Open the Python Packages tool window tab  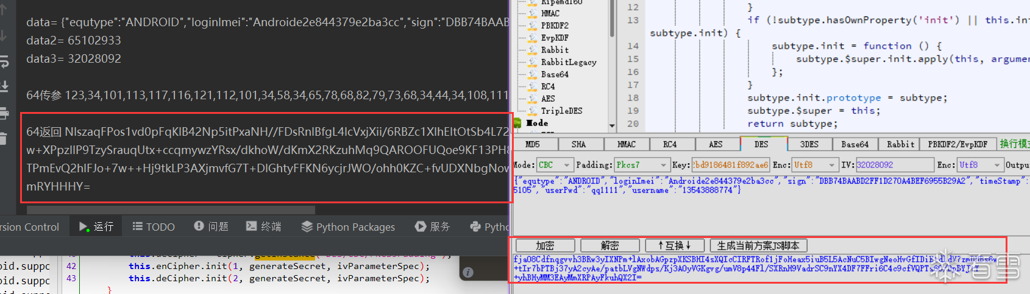pyautogui.click(x=348, y=226)
